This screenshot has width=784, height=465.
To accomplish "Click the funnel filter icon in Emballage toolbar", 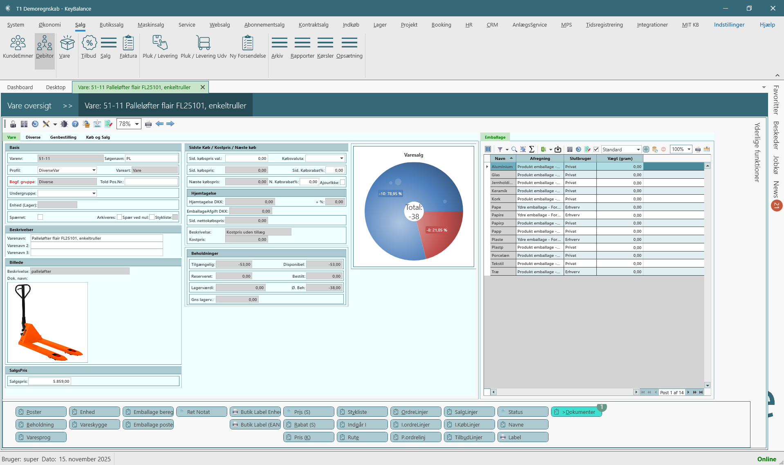I will [x=500, y=149].
